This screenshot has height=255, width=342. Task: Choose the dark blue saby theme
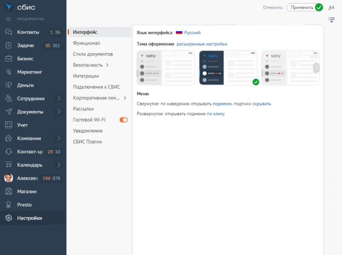228,68
